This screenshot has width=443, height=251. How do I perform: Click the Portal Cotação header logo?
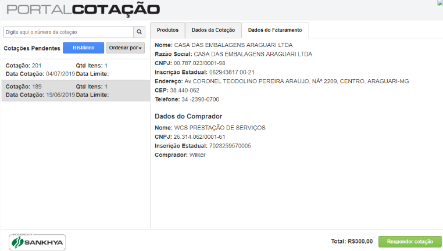[83, 10]
